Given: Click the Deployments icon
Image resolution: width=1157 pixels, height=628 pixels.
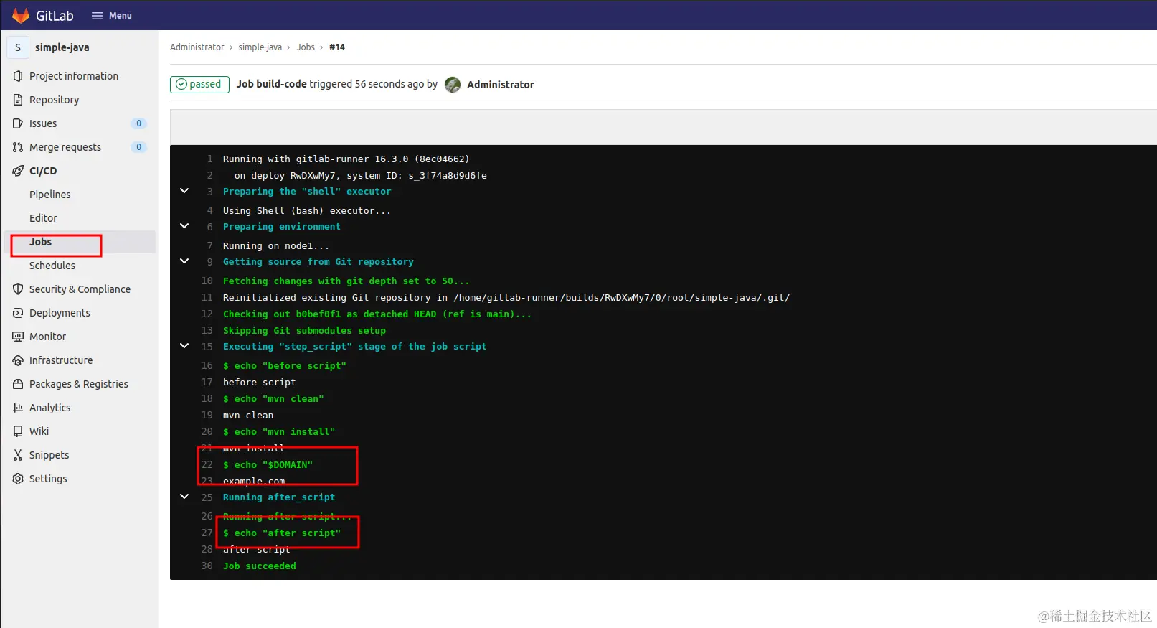Looking at the screenshot, I should 18,313.
